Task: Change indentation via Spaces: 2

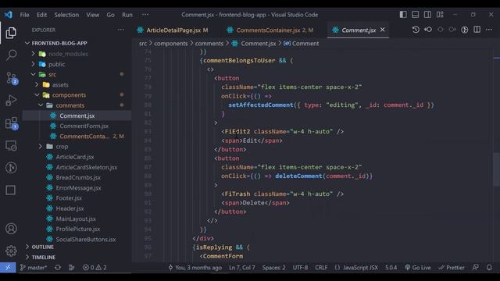Action: pos(274,268)
